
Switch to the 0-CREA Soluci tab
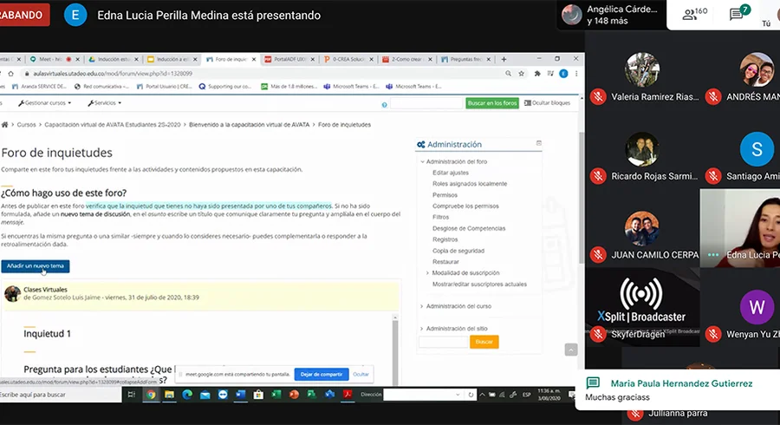348,59
